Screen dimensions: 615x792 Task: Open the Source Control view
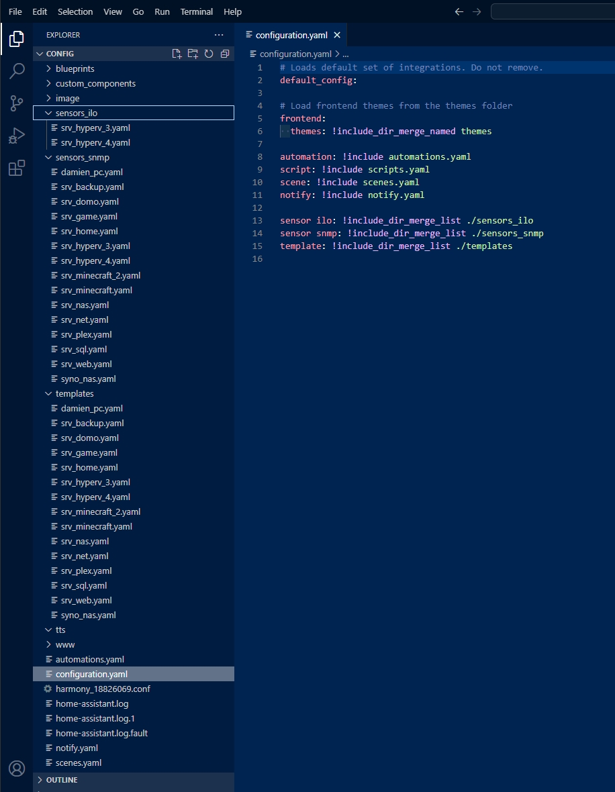point(17,103)
